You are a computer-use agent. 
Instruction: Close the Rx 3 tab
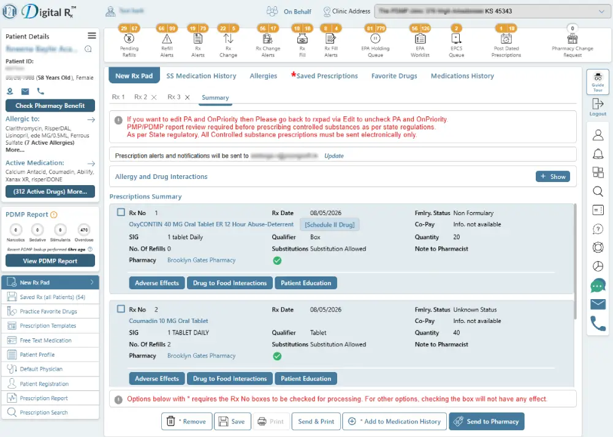(187, 97)
